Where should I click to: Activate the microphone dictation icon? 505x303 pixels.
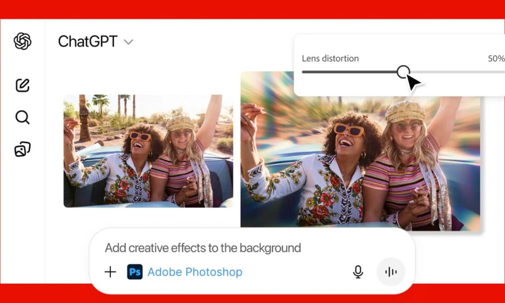[x=357, y=272]
